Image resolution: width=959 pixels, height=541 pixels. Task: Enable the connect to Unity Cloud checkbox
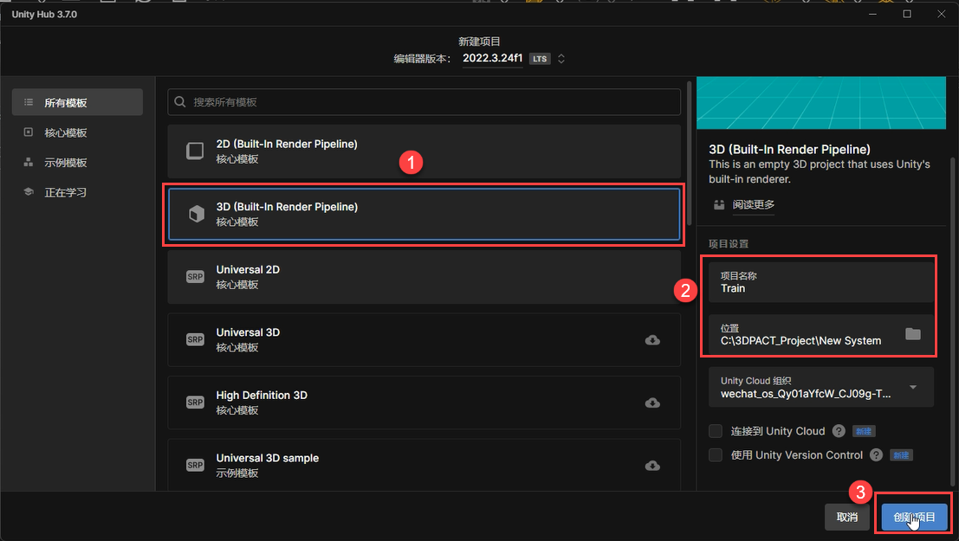(x=716, y=431)
